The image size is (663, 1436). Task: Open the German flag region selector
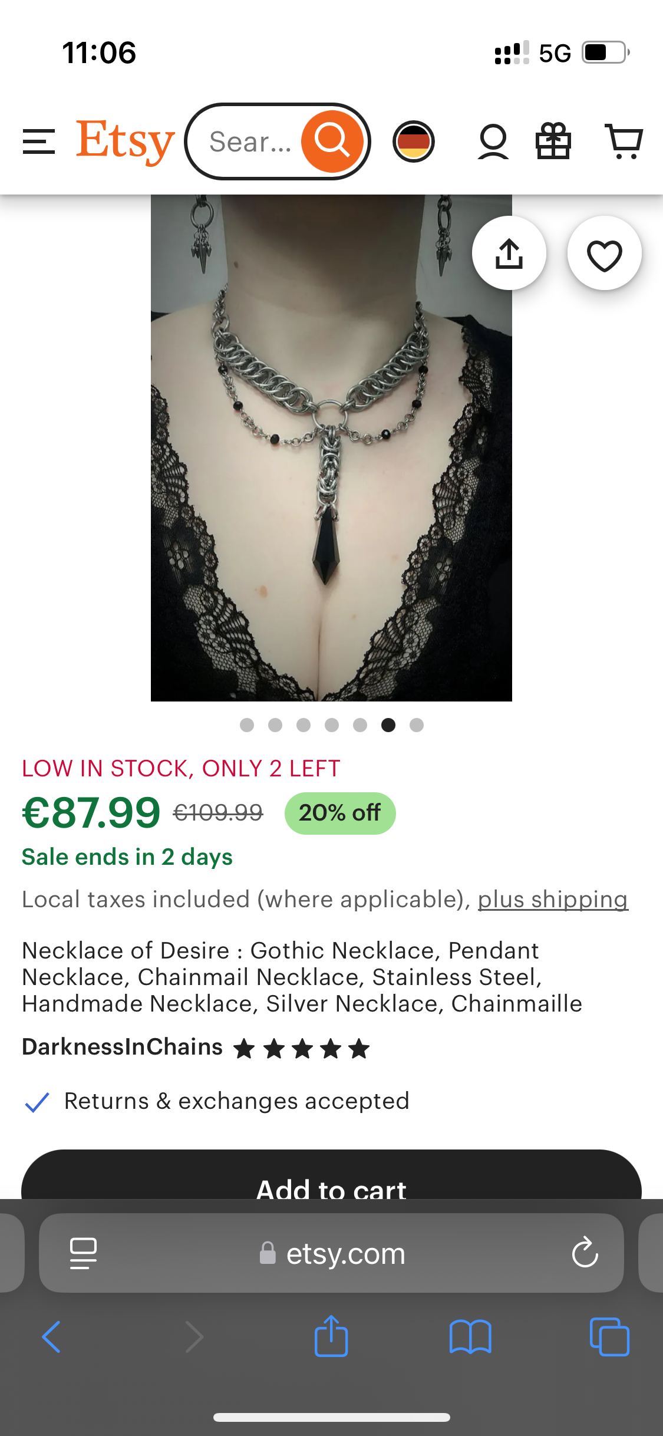414,141
